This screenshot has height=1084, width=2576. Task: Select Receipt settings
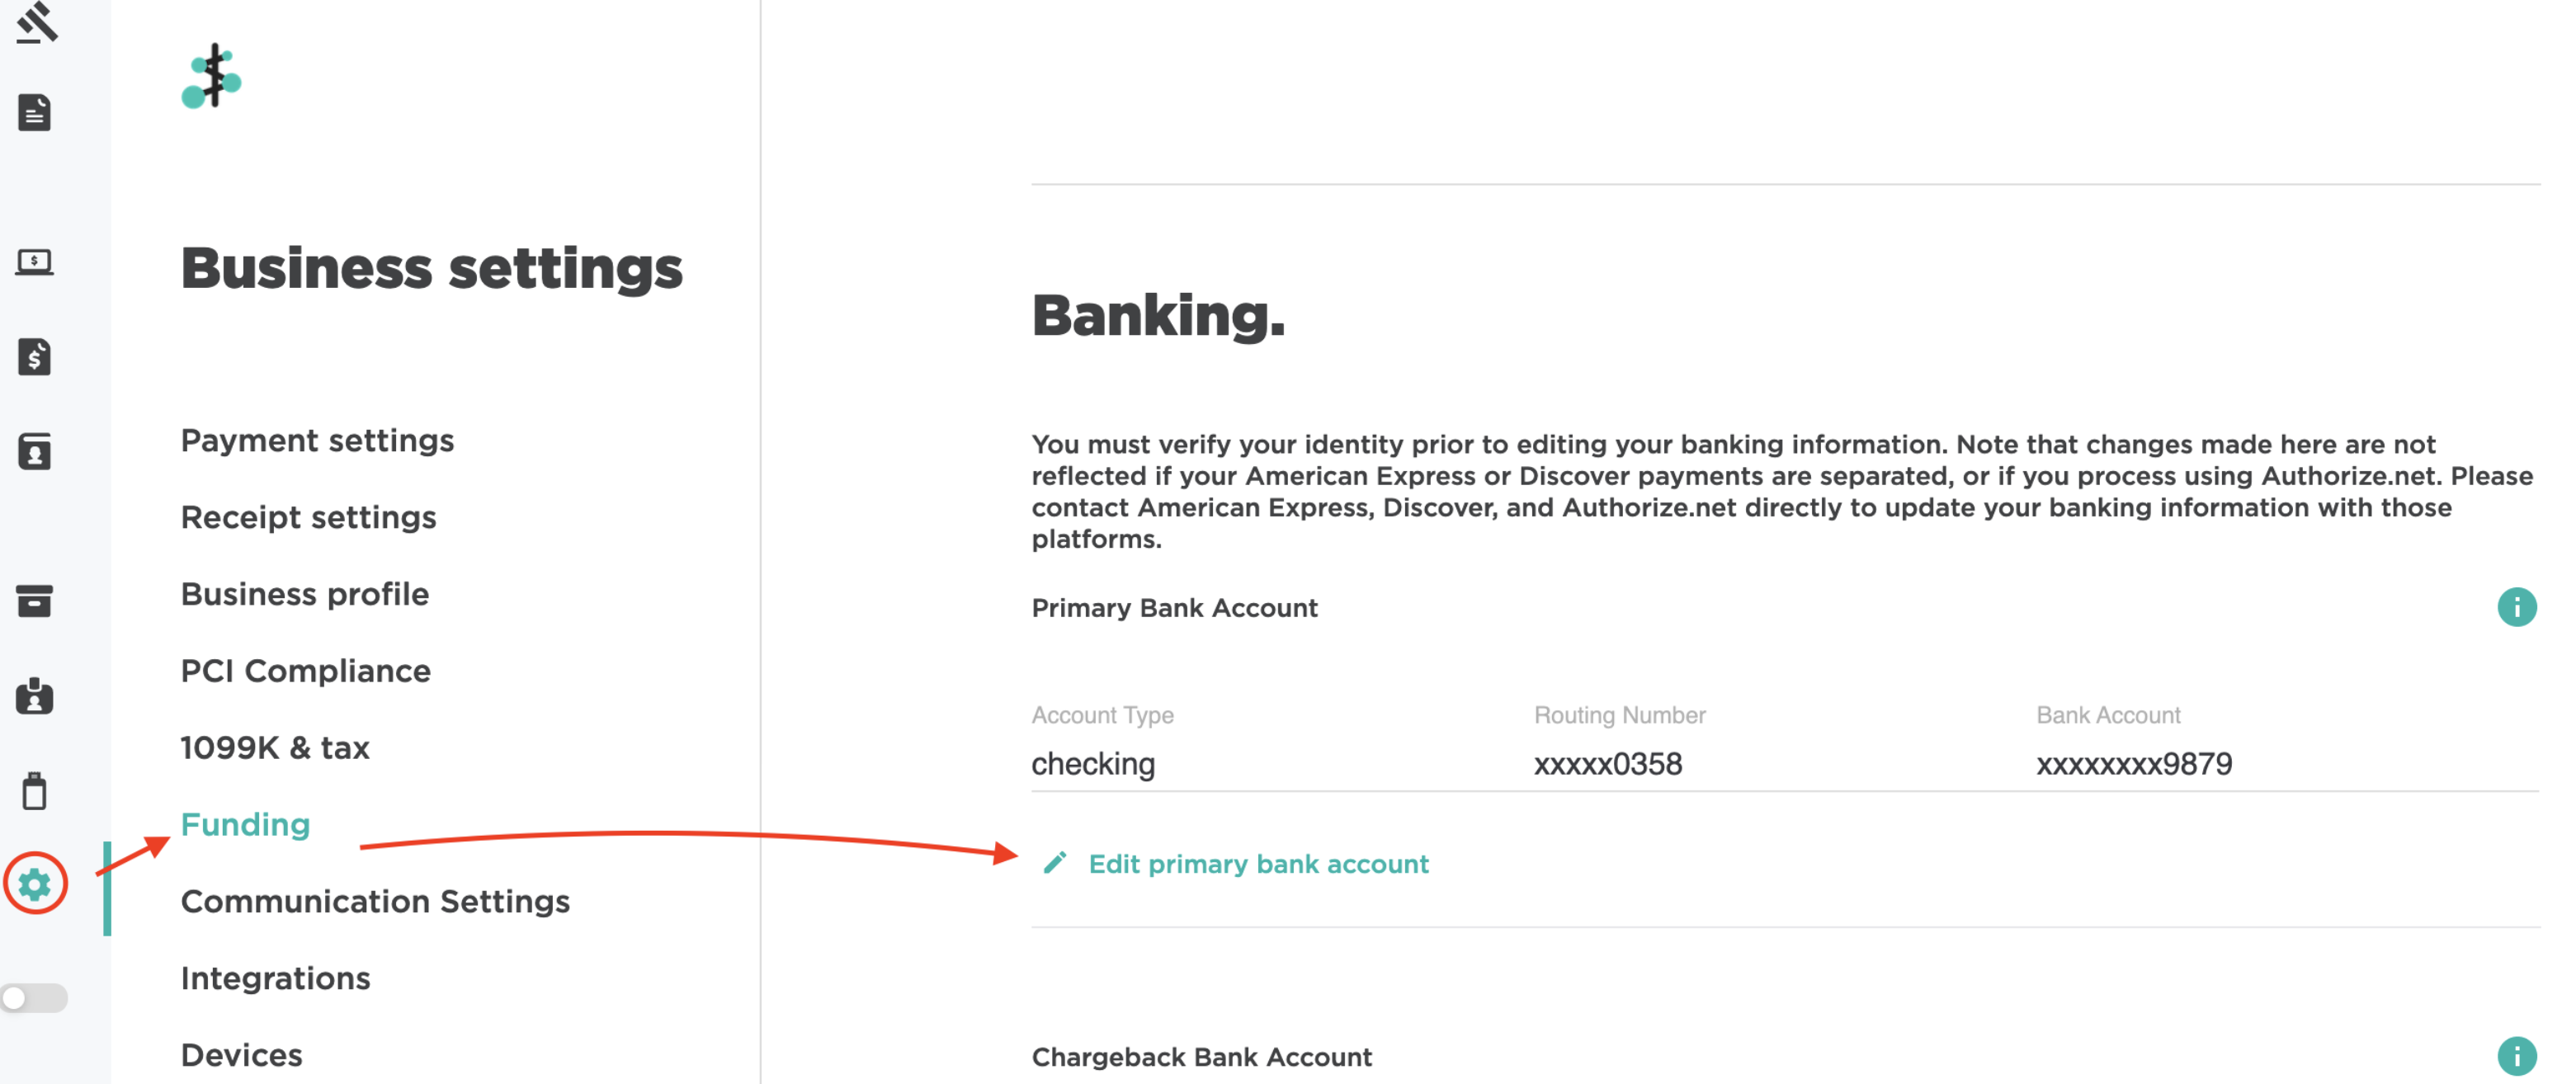coord(307,517)
